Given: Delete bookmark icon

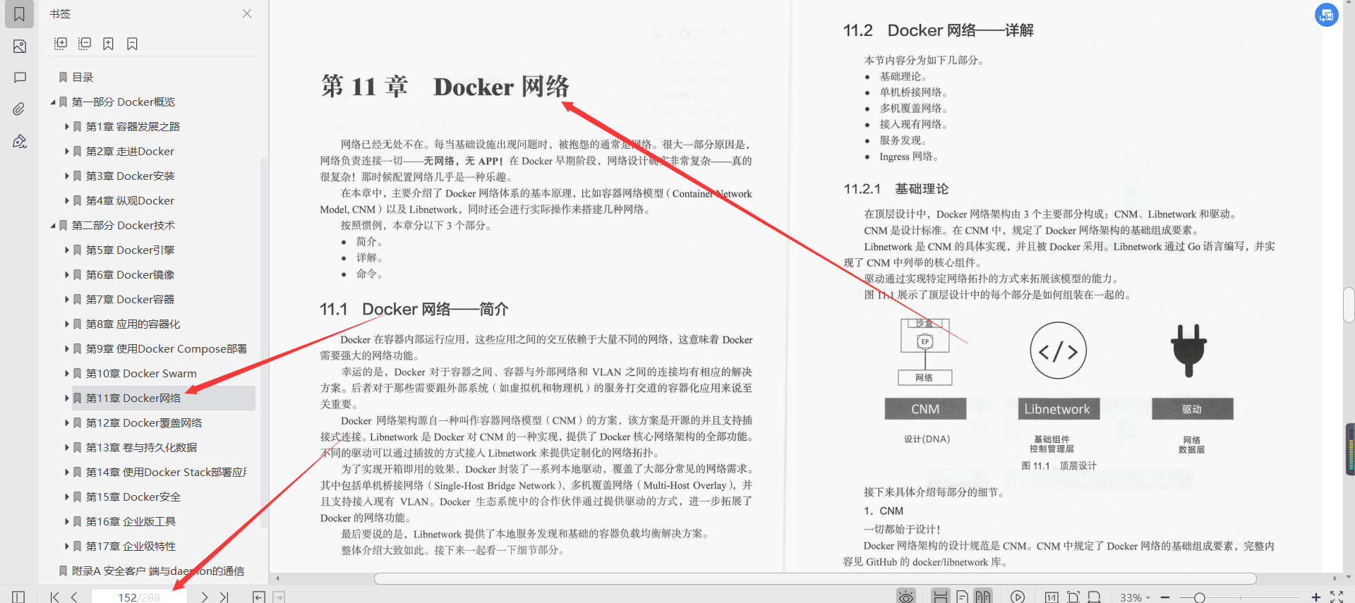Looking at the screenshot, I should point(132,44).
